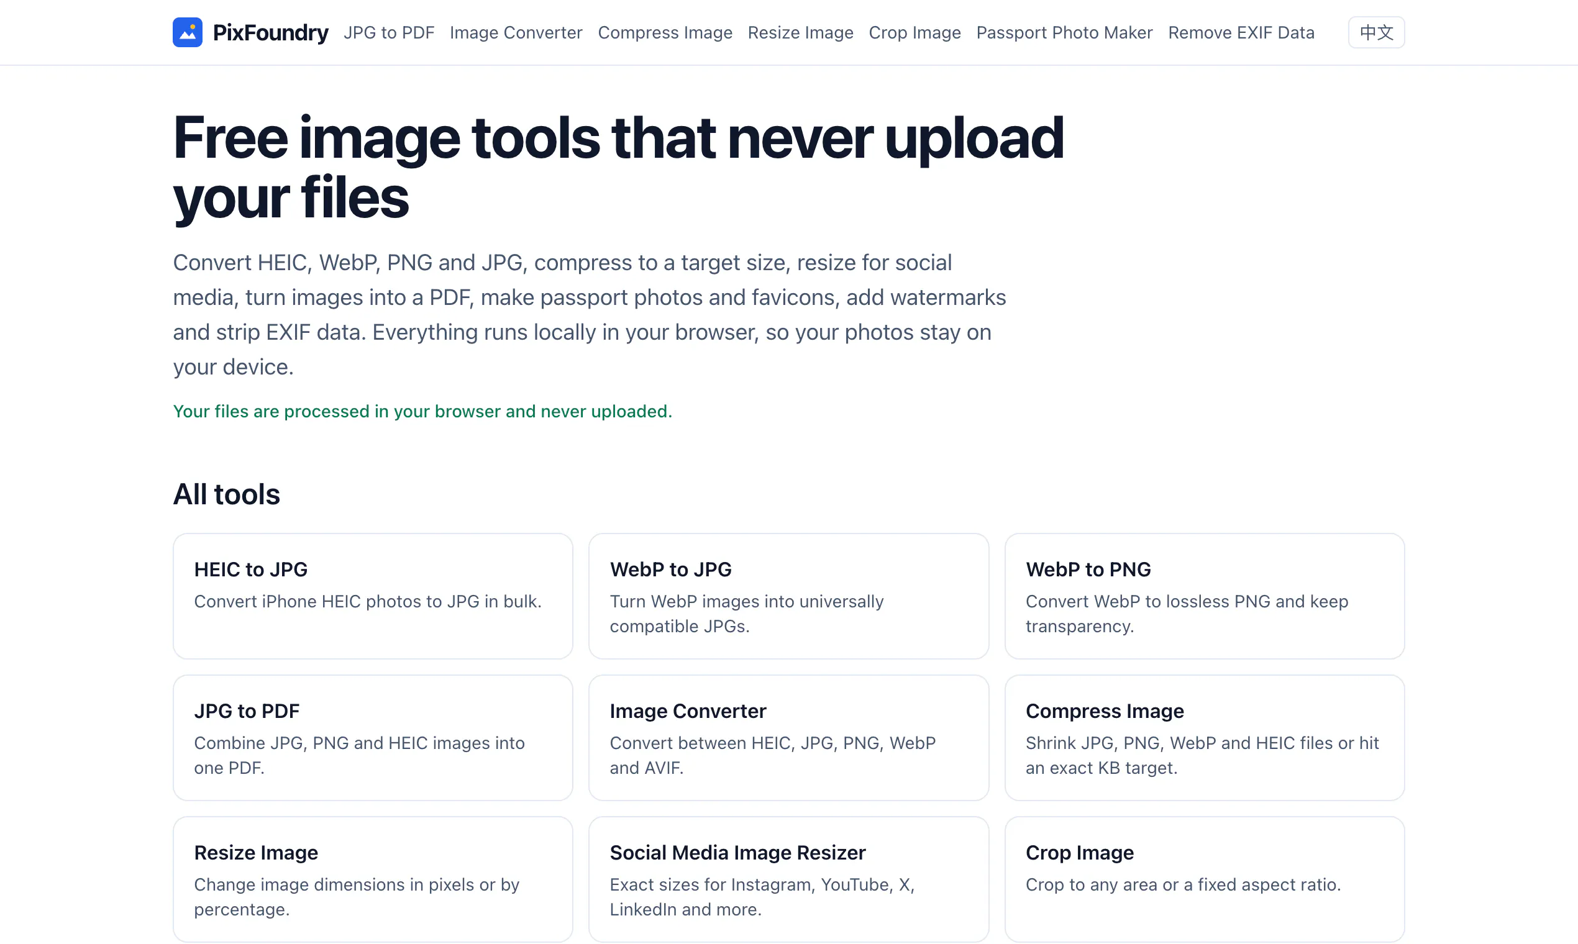The image size is (1578, 944).
Task: Choose Crop Image in the header navigation
Action: coord(915,32)
